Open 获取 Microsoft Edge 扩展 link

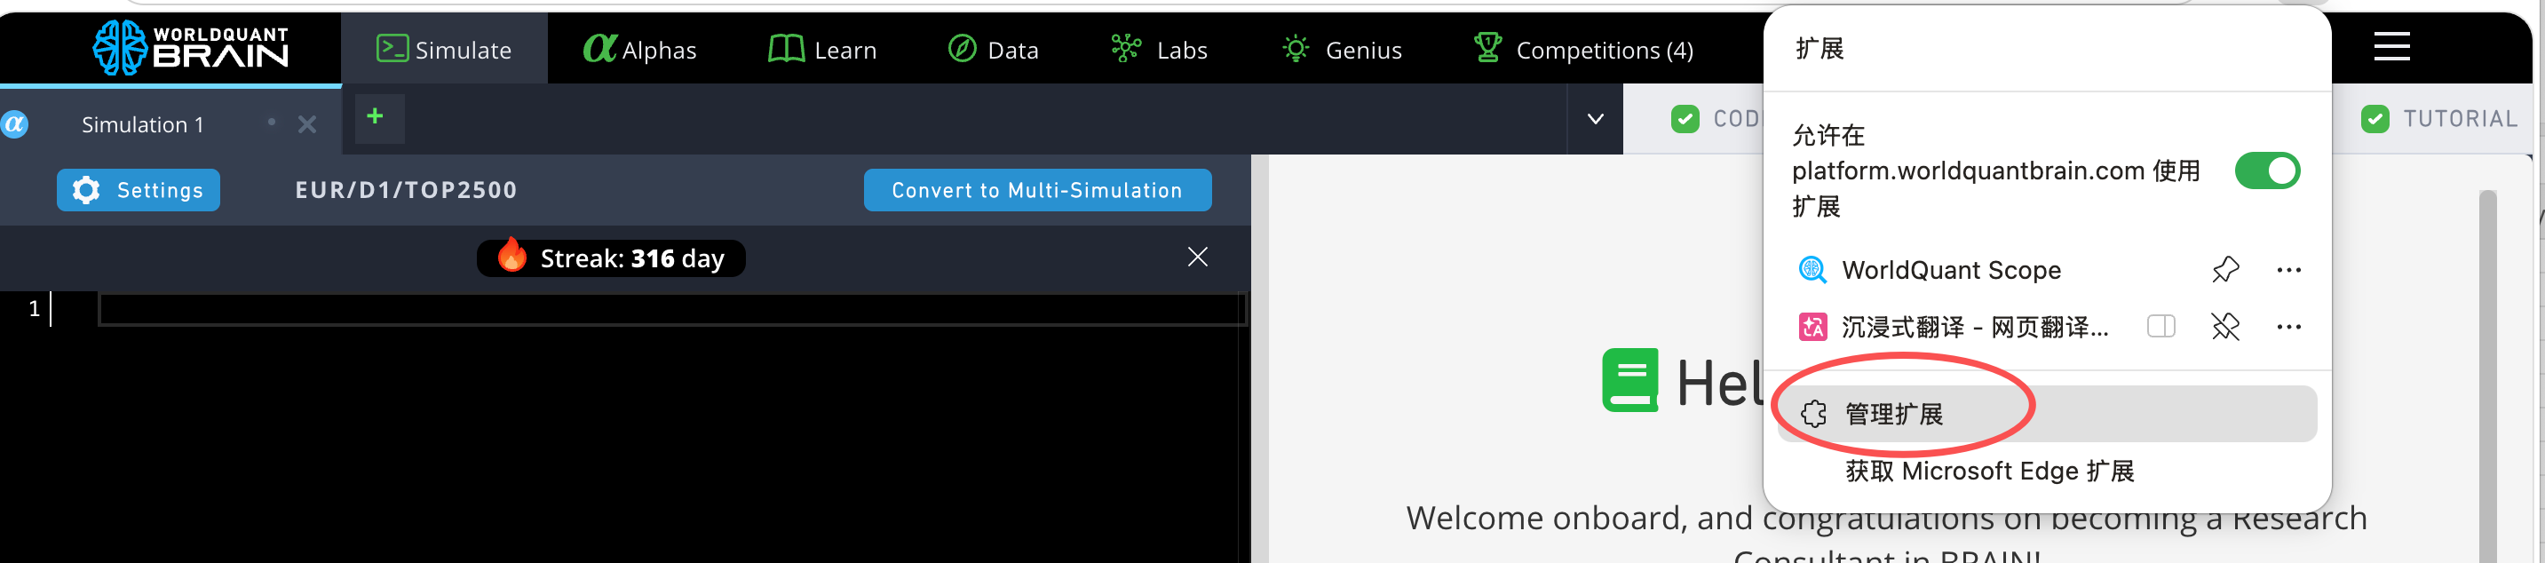pyautogui.click(x=1990, y=472)
